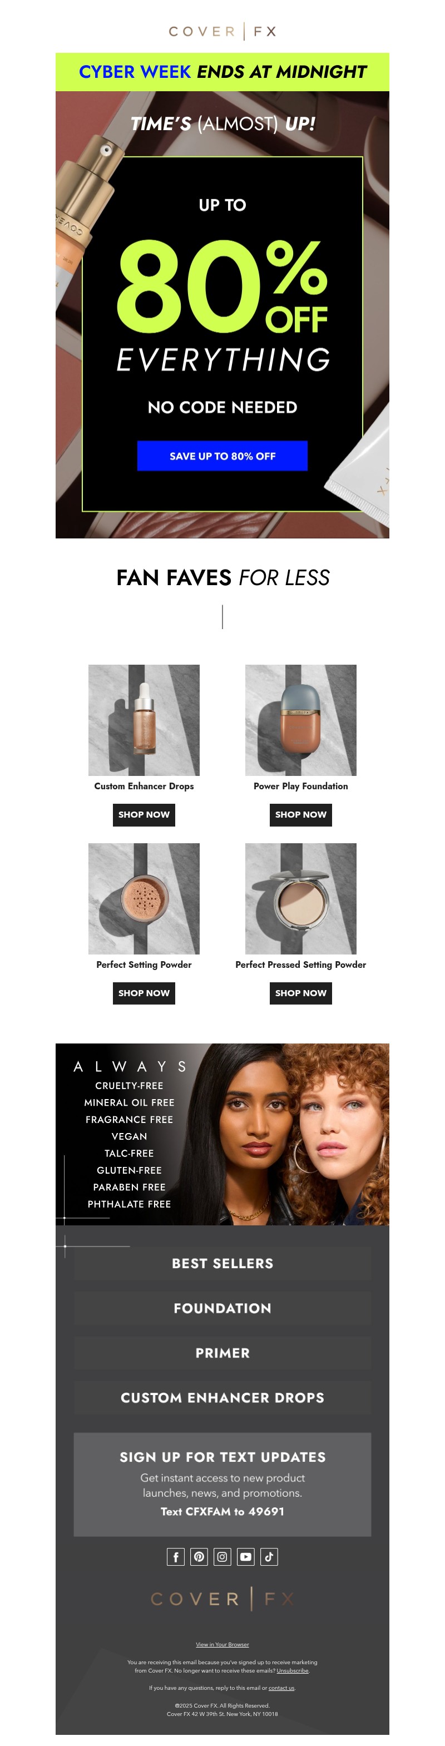Click the Power Play Foundation product image
Image resolution: width=445 pixels, height=1746 pixels.
coord(301,720)
